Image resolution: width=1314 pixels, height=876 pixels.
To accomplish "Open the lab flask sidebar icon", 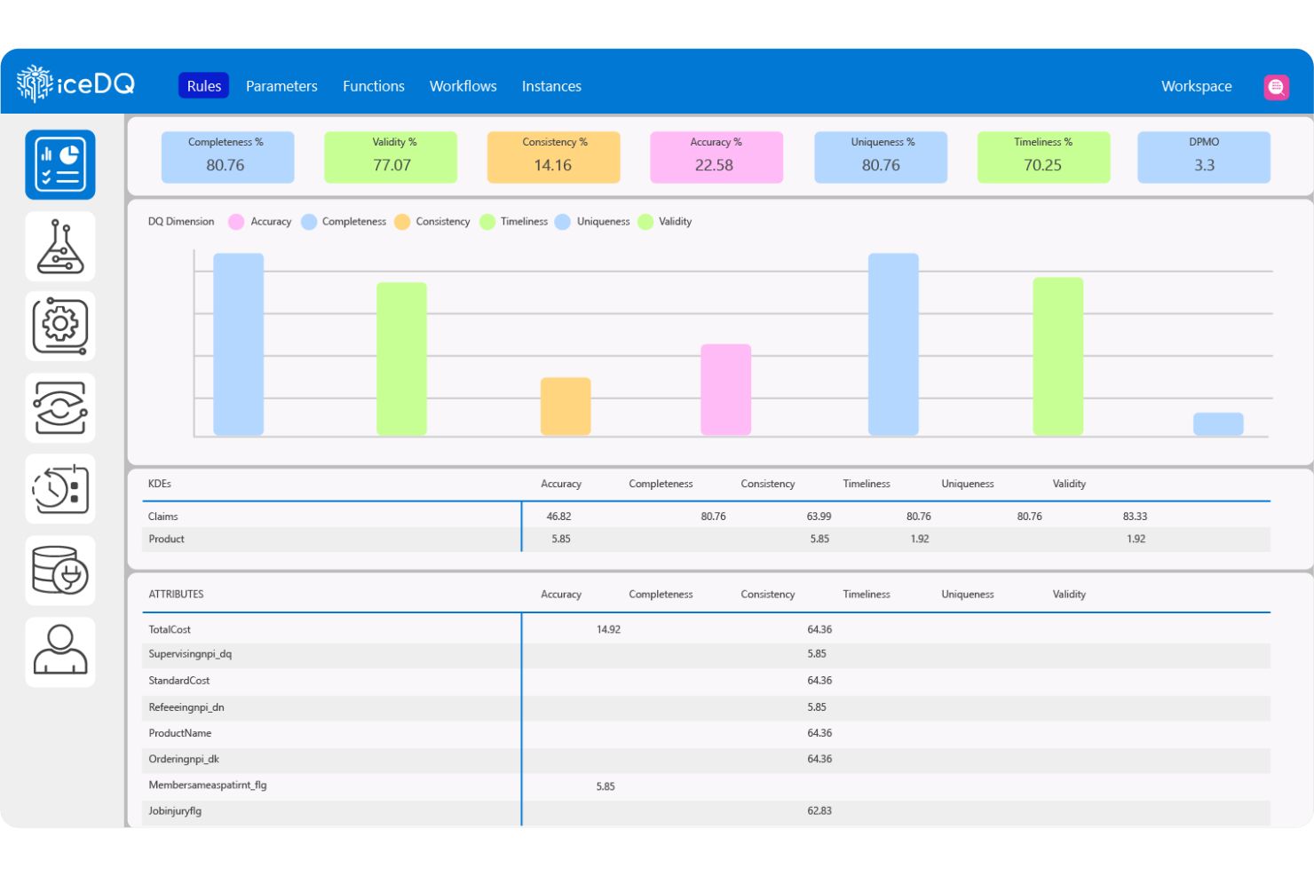I will 60,247.
